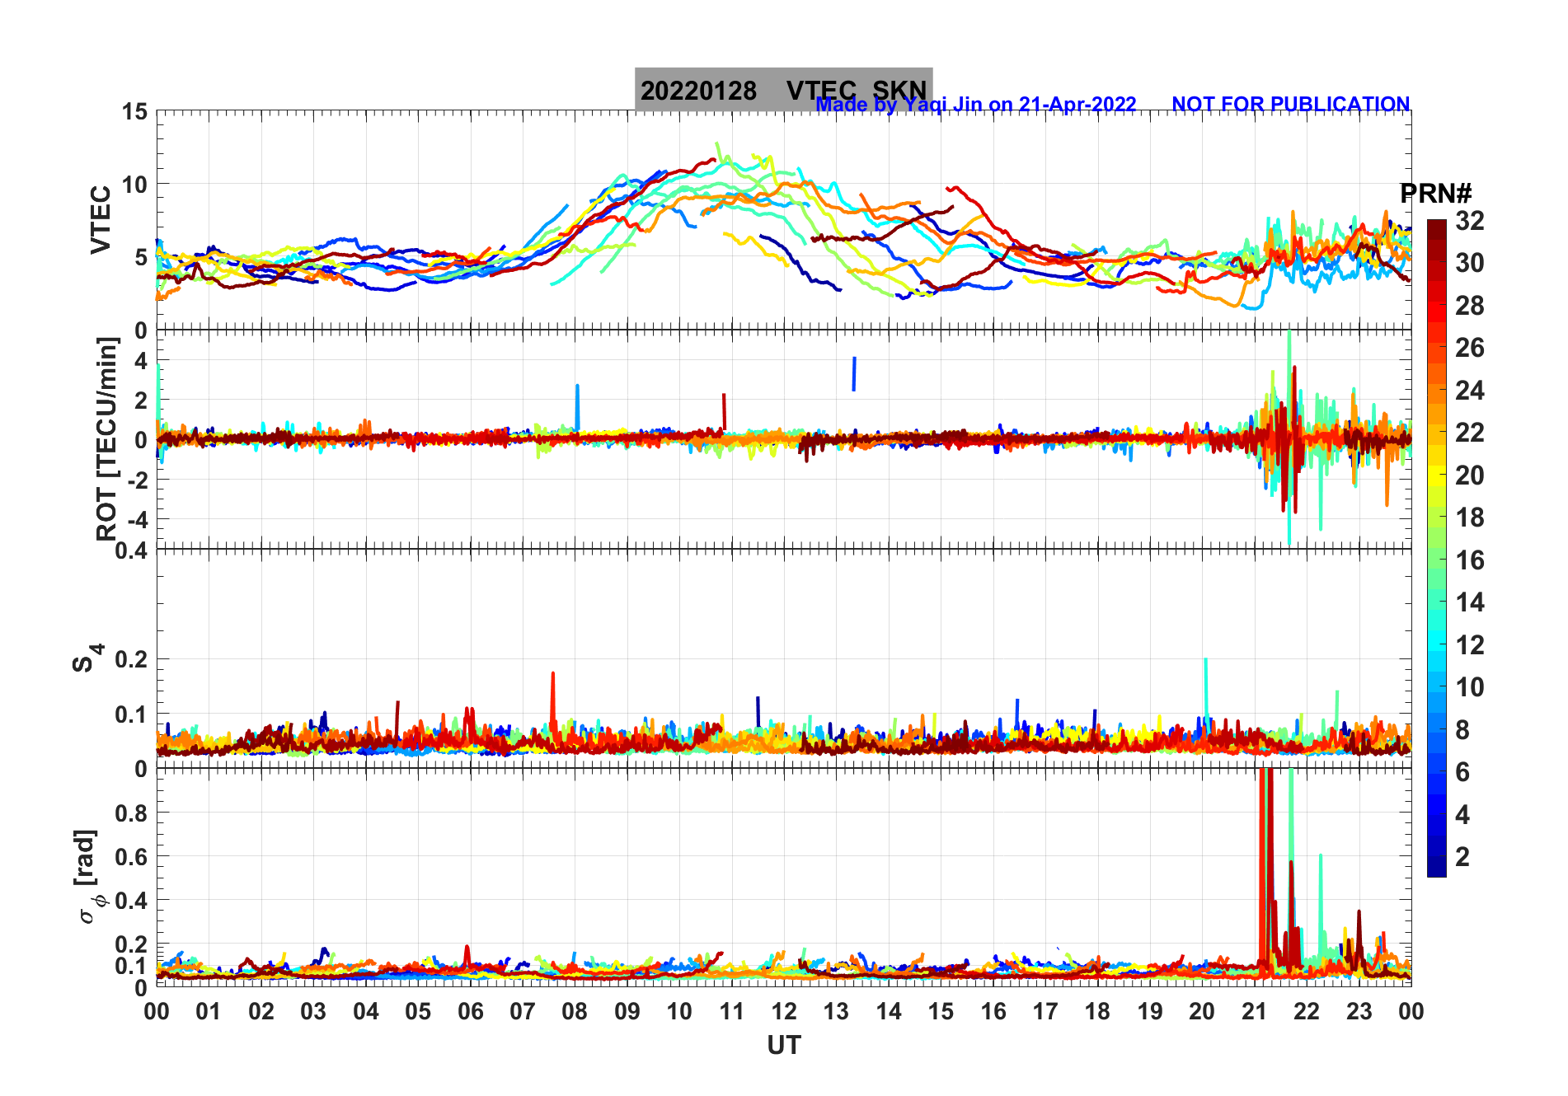Click x-axis tick label 11
Screen dimensions: 1568x1096
(732, 1011)
